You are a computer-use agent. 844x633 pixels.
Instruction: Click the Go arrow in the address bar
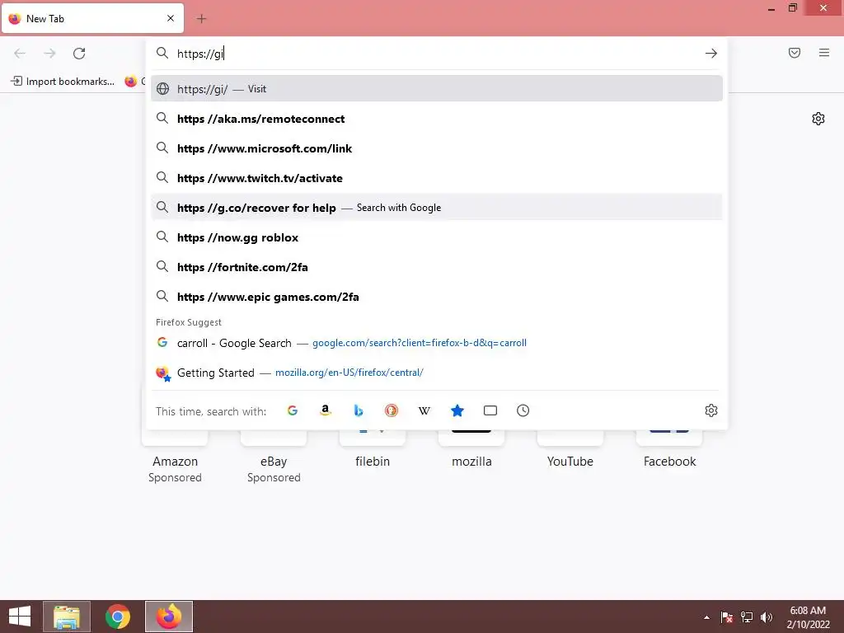[x=711, y=54]
